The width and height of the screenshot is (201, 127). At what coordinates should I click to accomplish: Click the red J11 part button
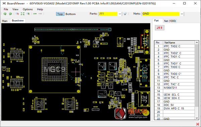[159, 28]
